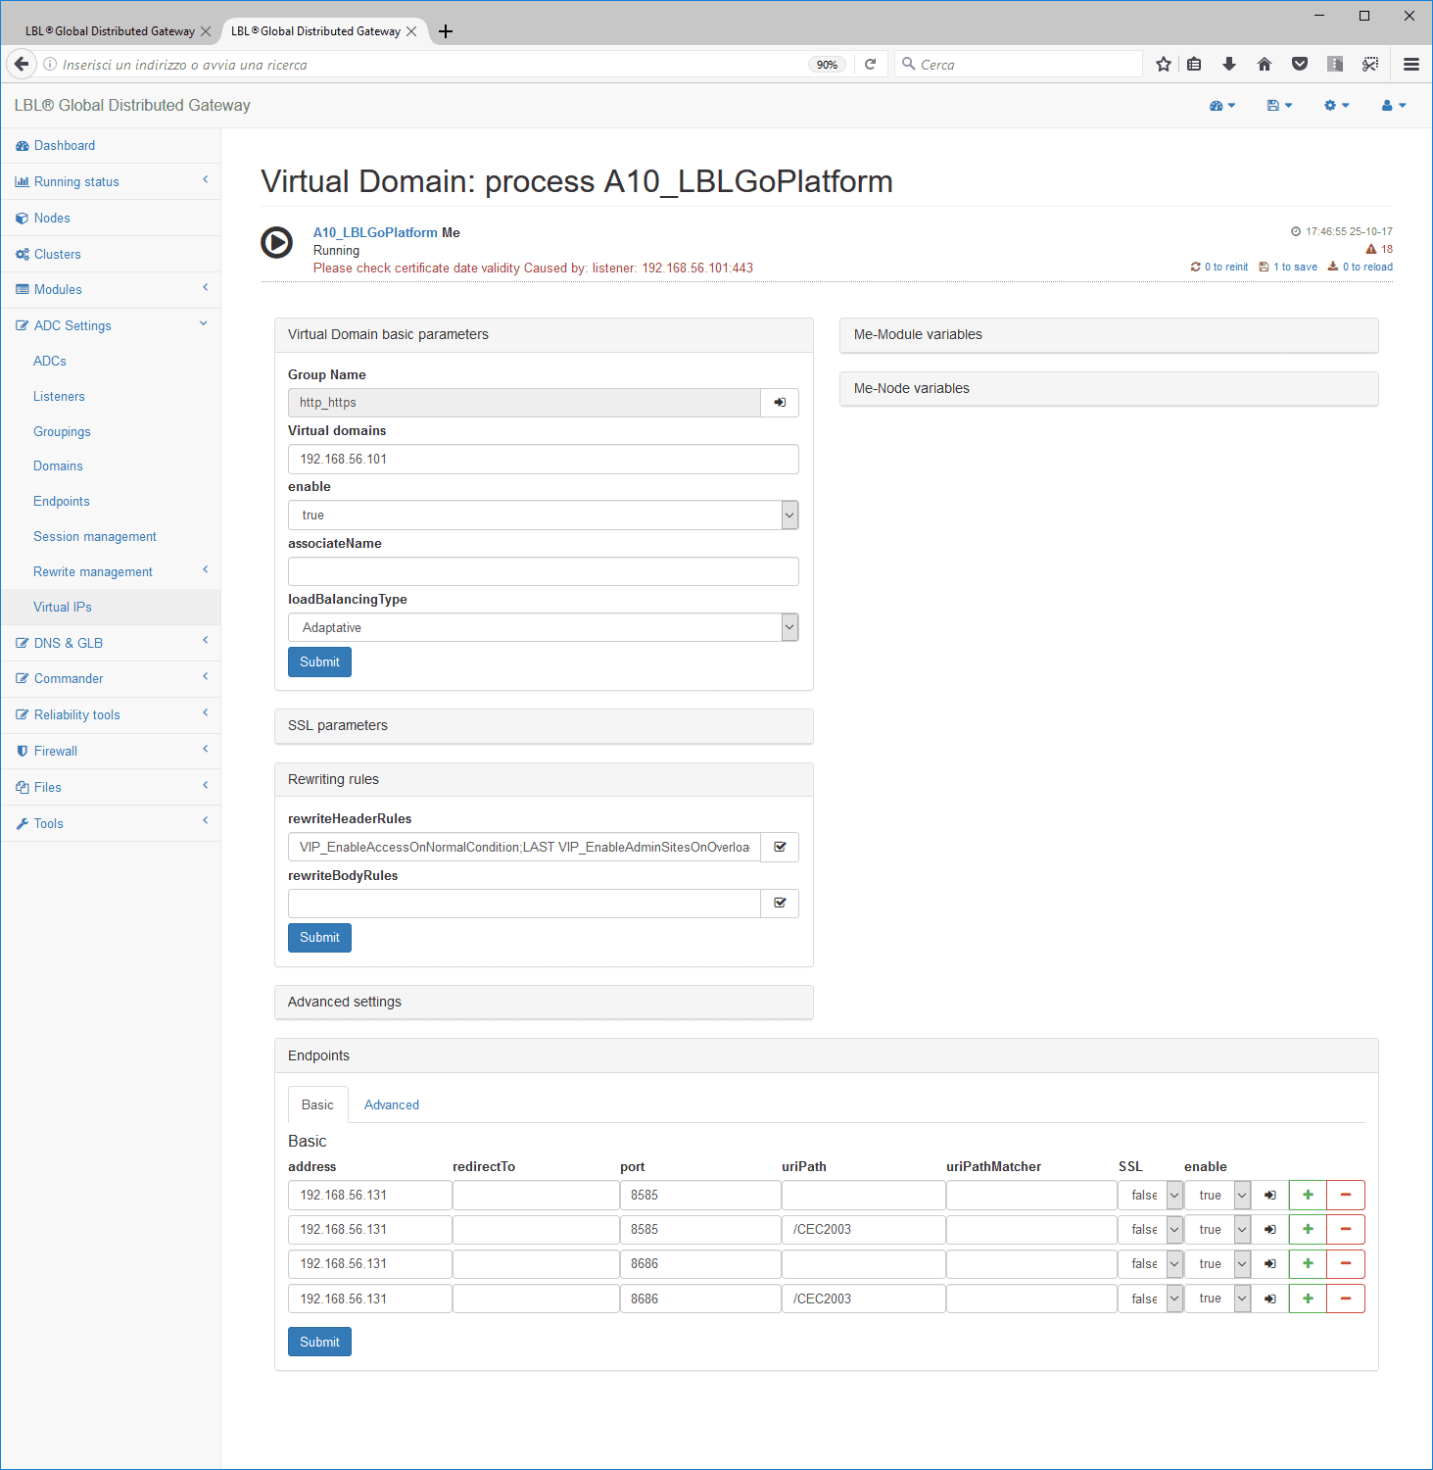Click the browser address bar
Image resolution: width=1433 pixels, height=1470 pixels.
click(431, 65)
